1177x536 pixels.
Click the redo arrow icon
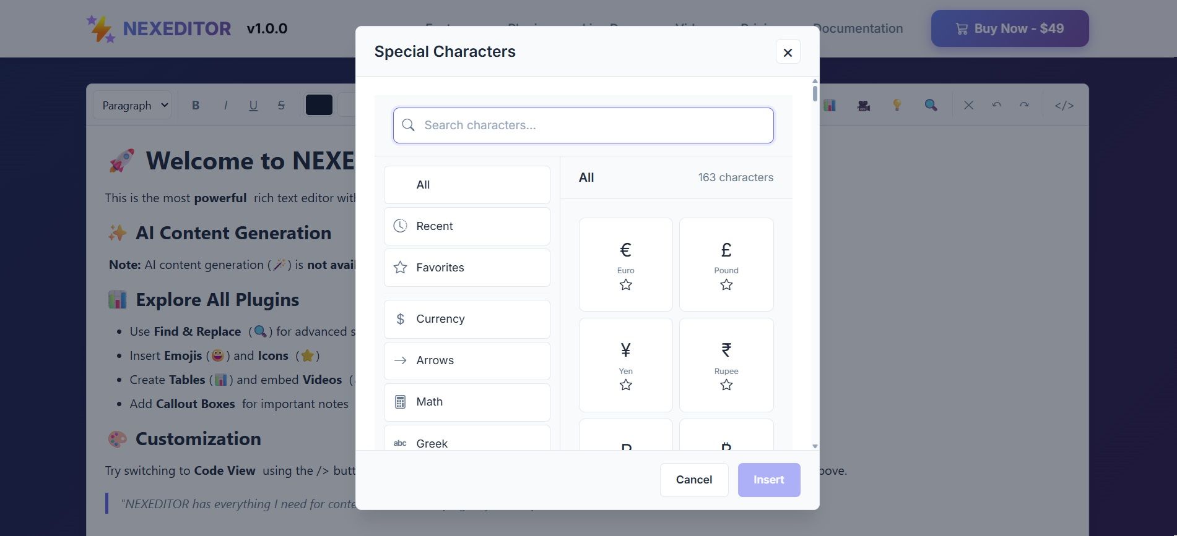[1024, 105]
